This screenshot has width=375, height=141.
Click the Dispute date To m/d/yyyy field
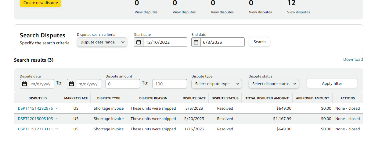click(x=88, y=84)
